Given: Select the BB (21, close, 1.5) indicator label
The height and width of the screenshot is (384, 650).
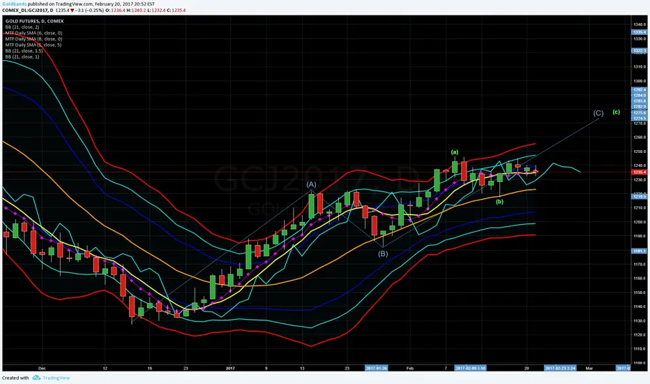Looking at the screenshot, I should (x=24, y=51).
